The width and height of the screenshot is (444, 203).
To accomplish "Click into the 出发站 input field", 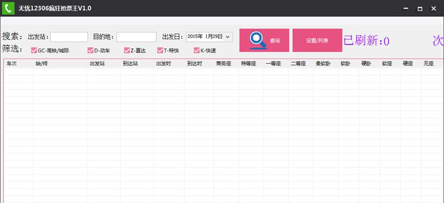I will click(69, 37).
